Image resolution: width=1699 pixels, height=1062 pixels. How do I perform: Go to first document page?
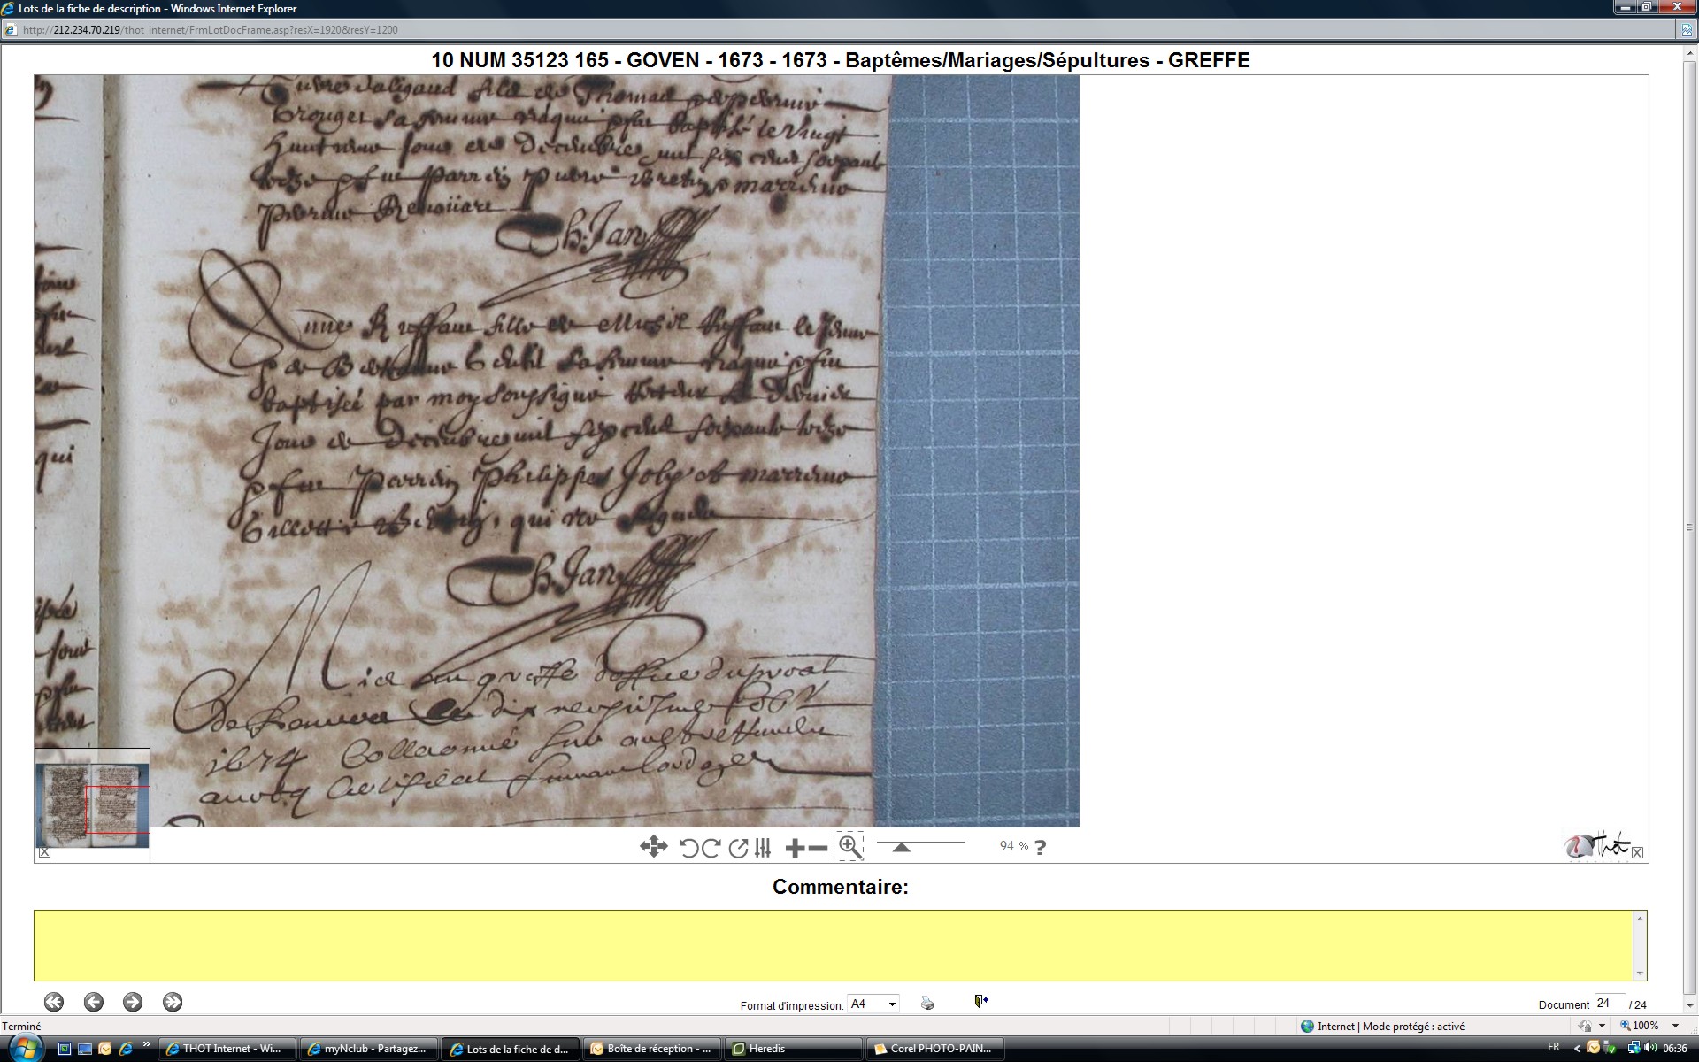coord(53,1002)
